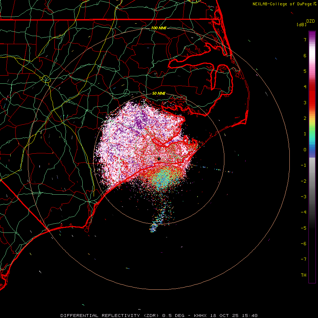Click the colorbar value 7 label
Screen dimensions: 318x318
click(305, 40)
